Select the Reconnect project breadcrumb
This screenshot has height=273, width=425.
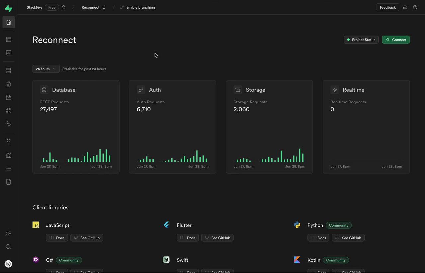point(90,7)
